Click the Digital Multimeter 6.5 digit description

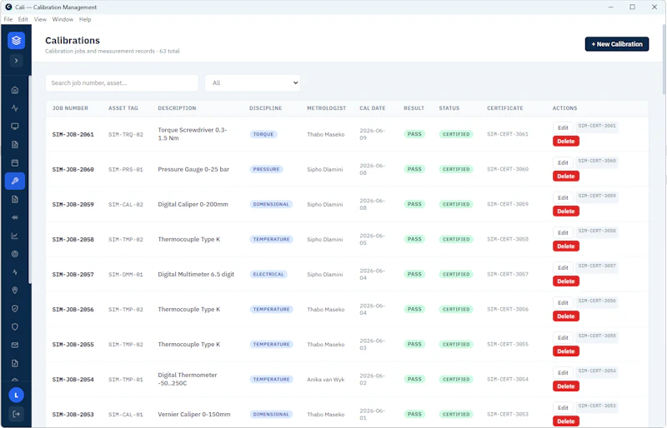(x=196, y=275)
